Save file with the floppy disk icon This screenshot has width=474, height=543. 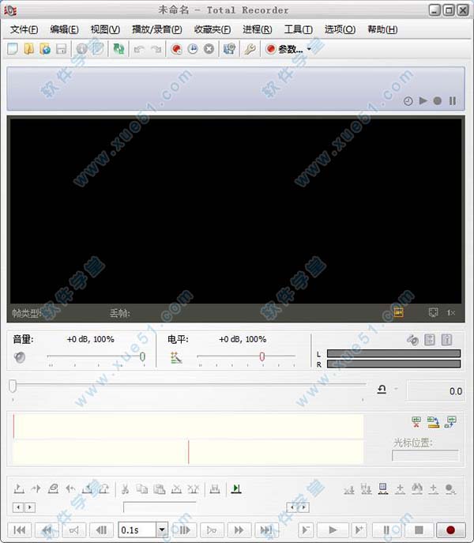point(62,49)
